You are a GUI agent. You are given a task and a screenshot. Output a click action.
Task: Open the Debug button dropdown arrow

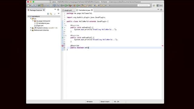(63, 5)
